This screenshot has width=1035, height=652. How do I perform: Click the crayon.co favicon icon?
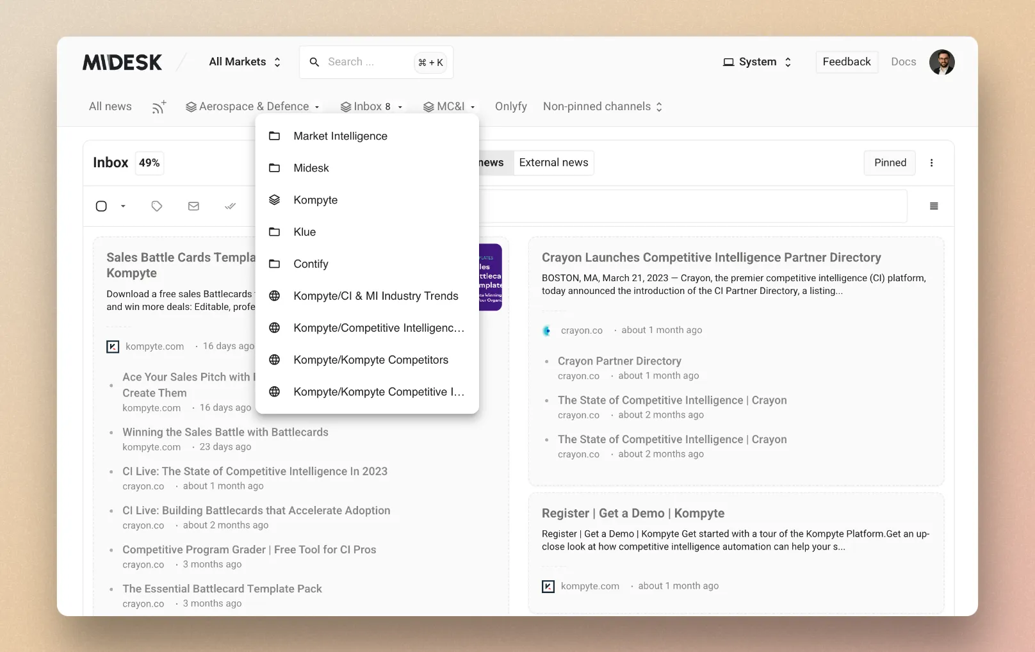pos(547,330)
